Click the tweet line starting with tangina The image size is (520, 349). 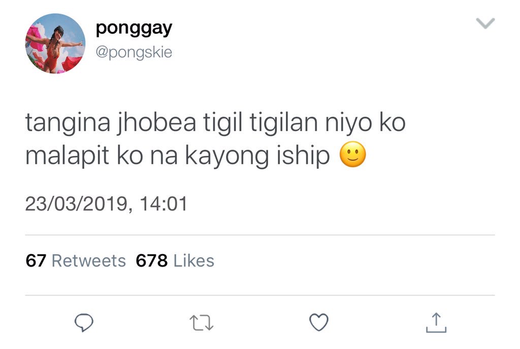[x=215, y=123]
